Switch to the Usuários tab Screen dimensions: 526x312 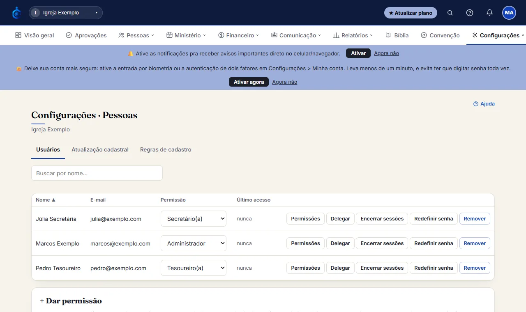pos(48,150)
